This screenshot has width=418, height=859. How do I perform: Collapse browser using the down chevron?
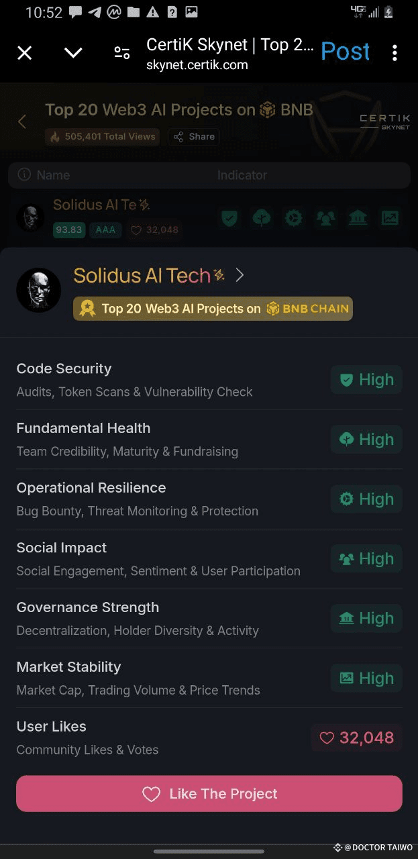tap(73, 53)
